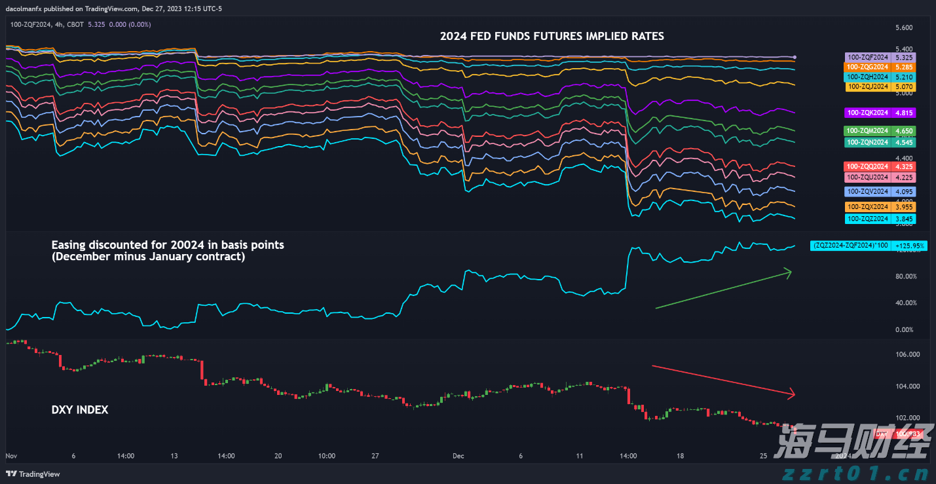Select the 100-ZQG2024 orange price label
The width and height of the screenshot is (936, 484).
pyautogui.click(x=881, y=67)
